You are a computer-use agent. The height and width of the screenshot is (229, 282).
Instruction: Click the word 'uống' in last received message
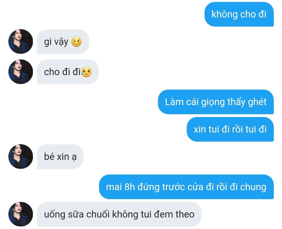coord(55,215)
